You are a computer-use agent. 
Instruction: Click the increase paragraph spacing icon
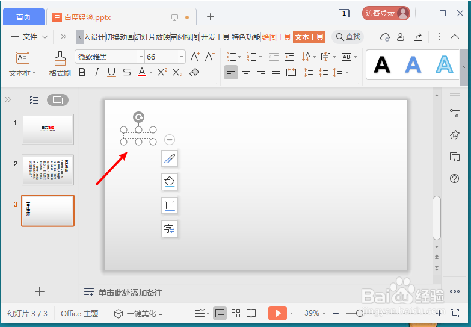(x=308, y=72)
